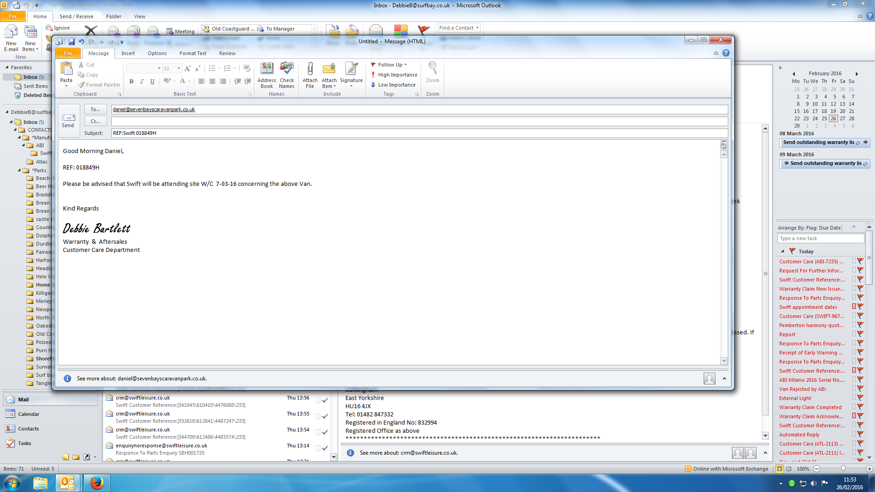Open the Address Book

pos(267,75)
